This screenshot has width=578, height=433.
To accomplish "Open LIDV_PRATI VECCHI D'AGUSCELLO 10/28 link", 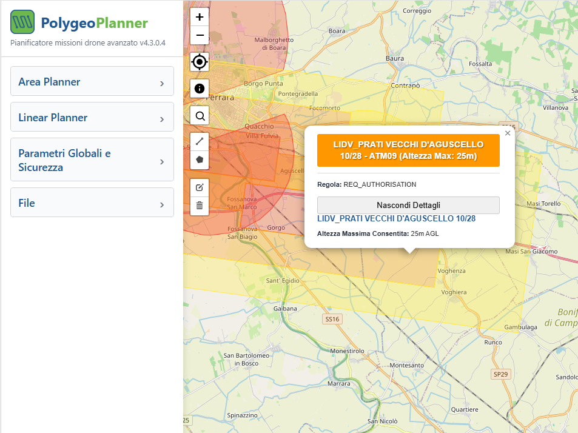I will coord(396,218).
